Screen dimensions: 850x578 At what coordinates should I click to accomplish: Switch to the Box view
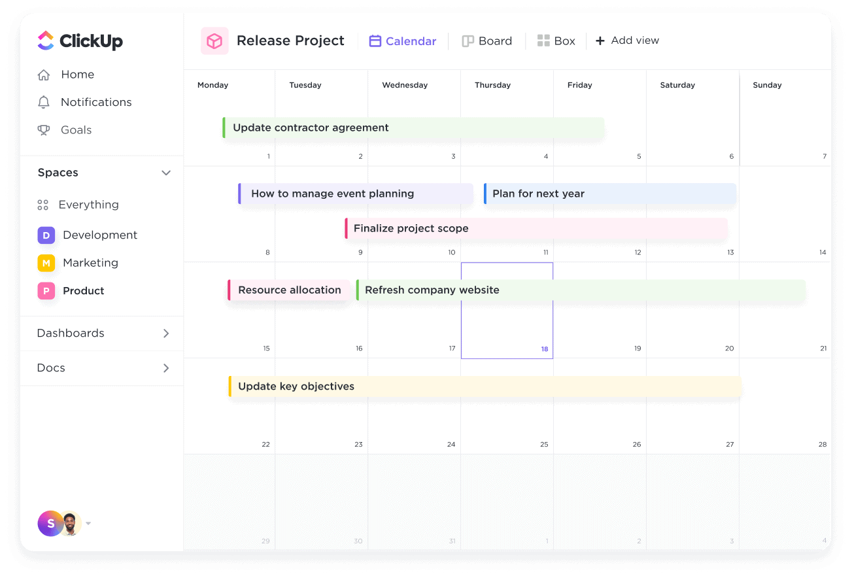click(x=556, y=41)
